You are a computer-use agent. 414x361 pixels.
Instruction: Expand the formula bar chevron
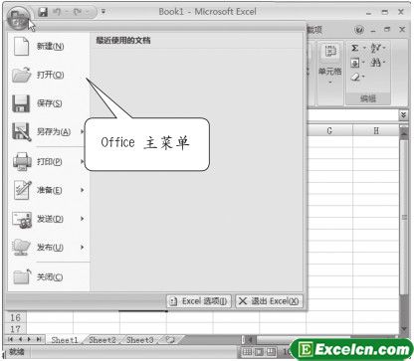pyautogui.click(x=403, y=115)
